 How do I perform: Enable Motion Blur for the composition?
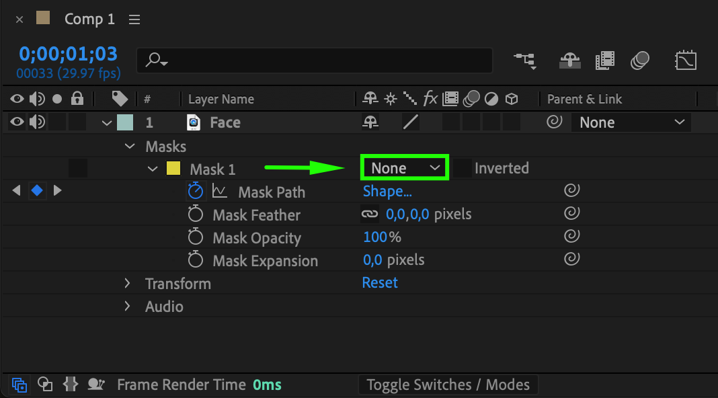pyautogui.click(x=640, y=61)
